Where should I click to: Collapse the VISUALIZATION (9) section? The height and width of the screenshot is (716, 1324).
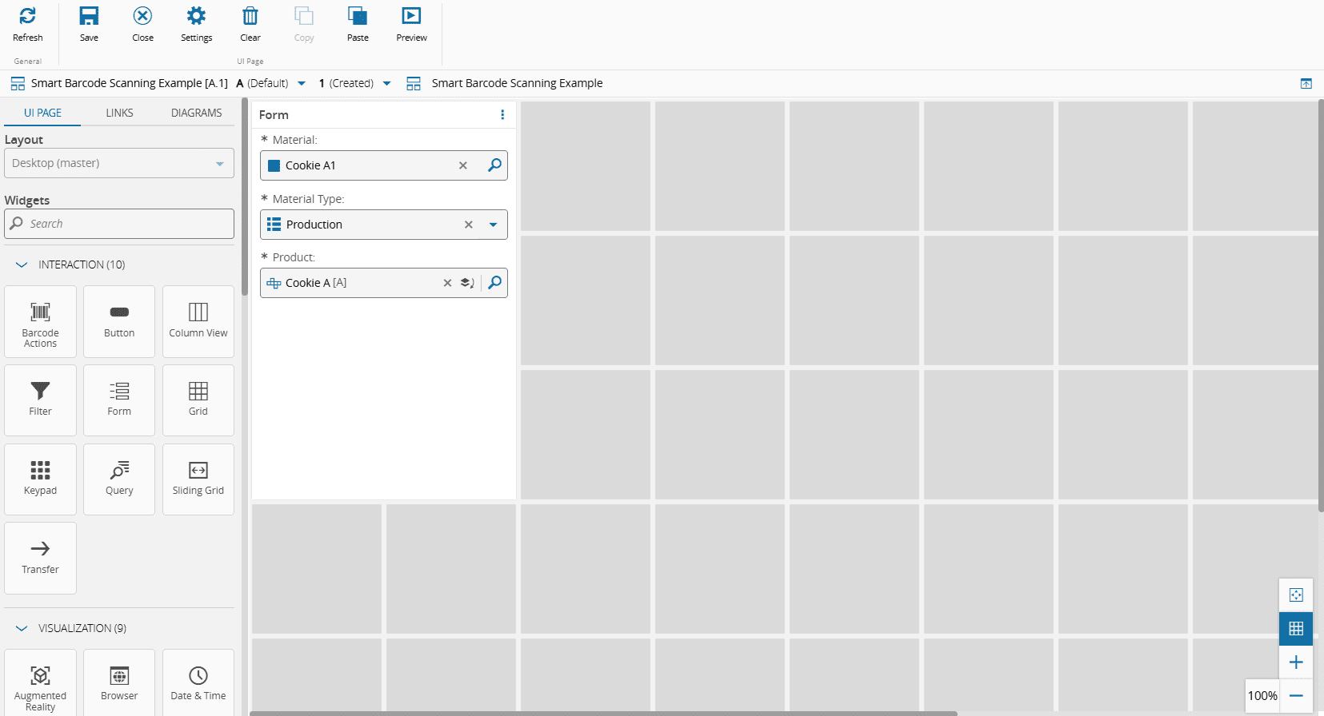(x=22, y=628)
